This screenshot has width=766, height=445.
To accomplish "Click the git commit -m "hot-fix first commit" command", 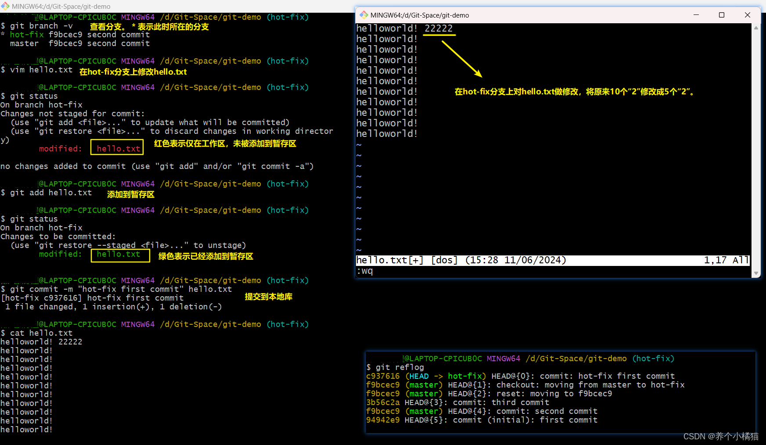I will 116,289.
